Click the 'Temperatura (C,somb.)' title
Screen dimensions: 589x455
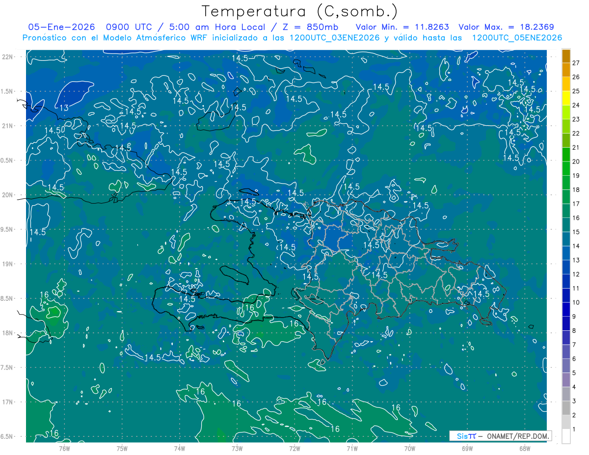click(300, 11)
